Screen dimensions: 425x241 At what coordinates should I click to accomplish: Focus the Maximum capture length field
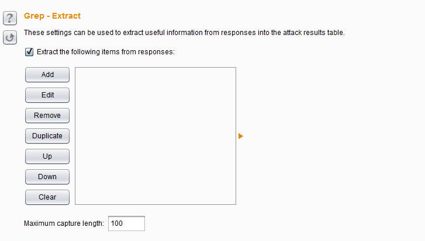pyautogui.click(x=126, y=223)
